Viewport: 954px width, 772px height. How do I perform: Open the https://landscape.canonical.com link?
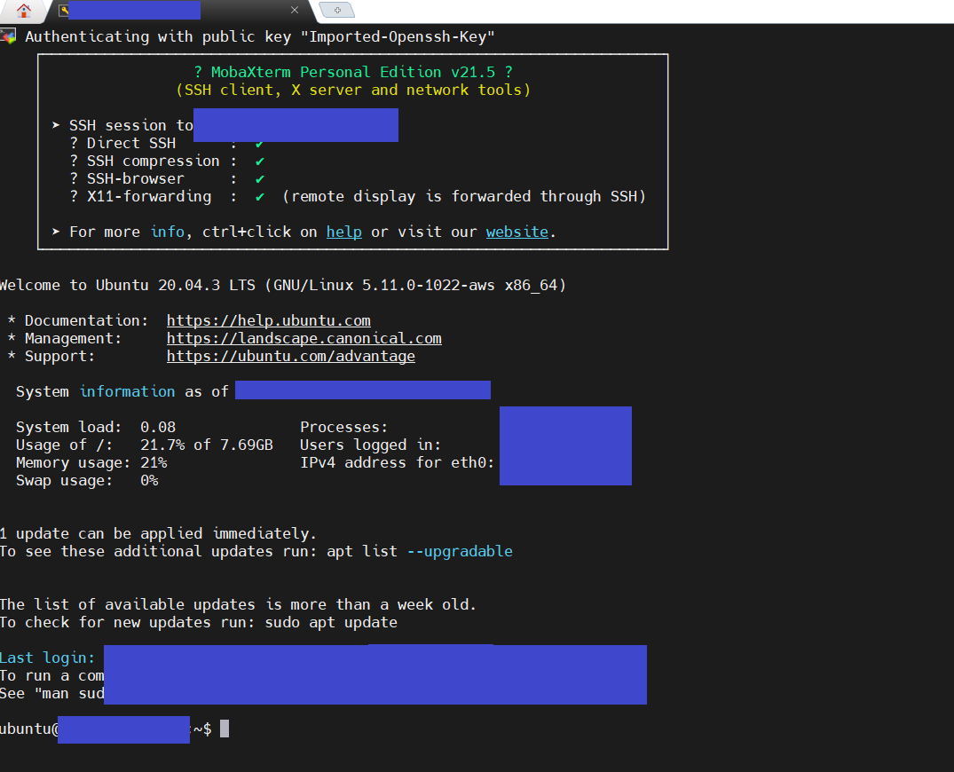click(304, 338)
